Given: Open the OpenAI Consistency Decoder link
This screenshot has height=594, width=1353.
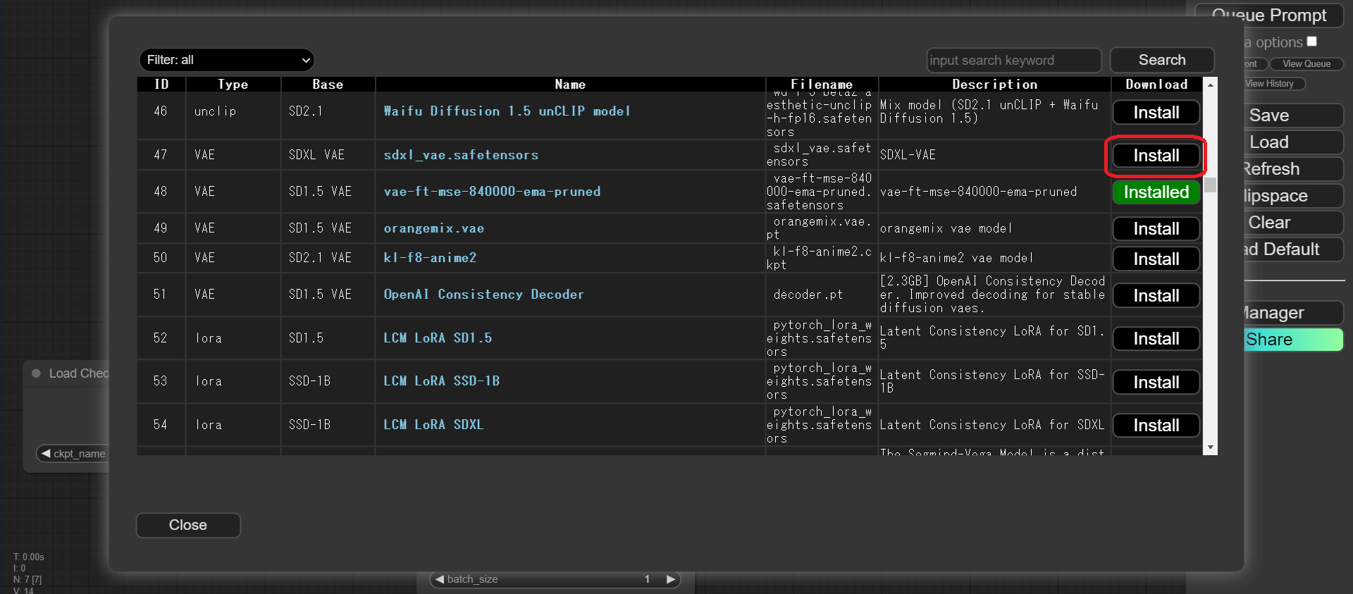Looking at the screenshot, I should [x=483, y=295].
